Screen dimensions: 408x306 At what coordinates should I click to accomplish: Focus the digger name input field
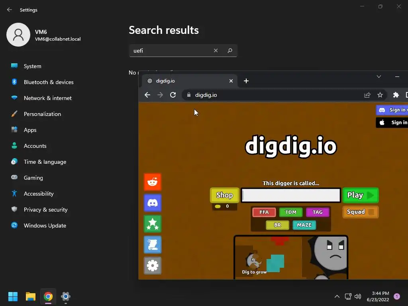tap(290, 195)
